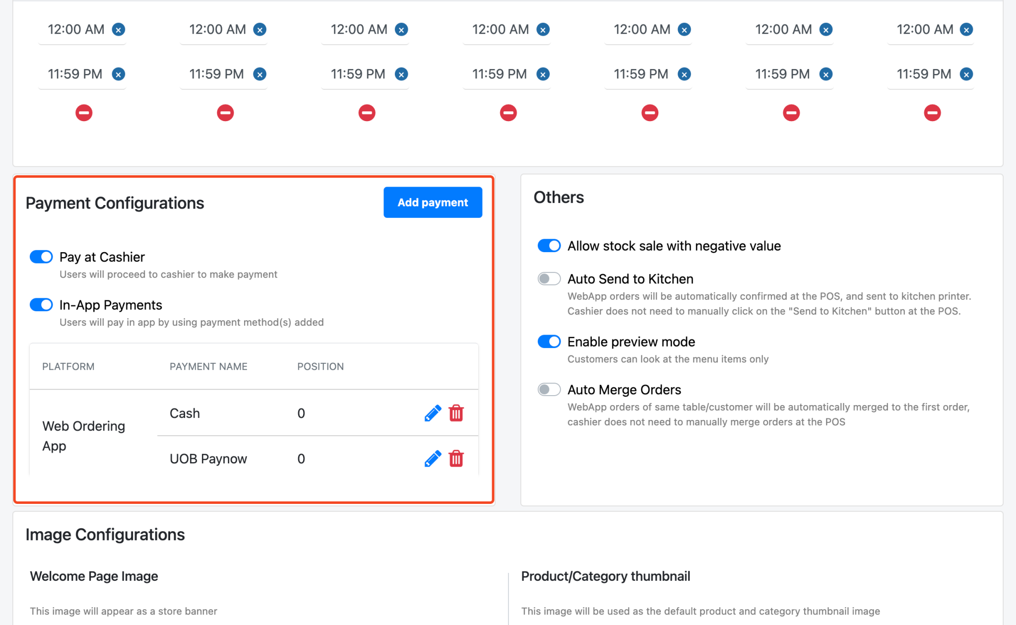Toggle off Pay at Cashier

click(x=41, y=257)
